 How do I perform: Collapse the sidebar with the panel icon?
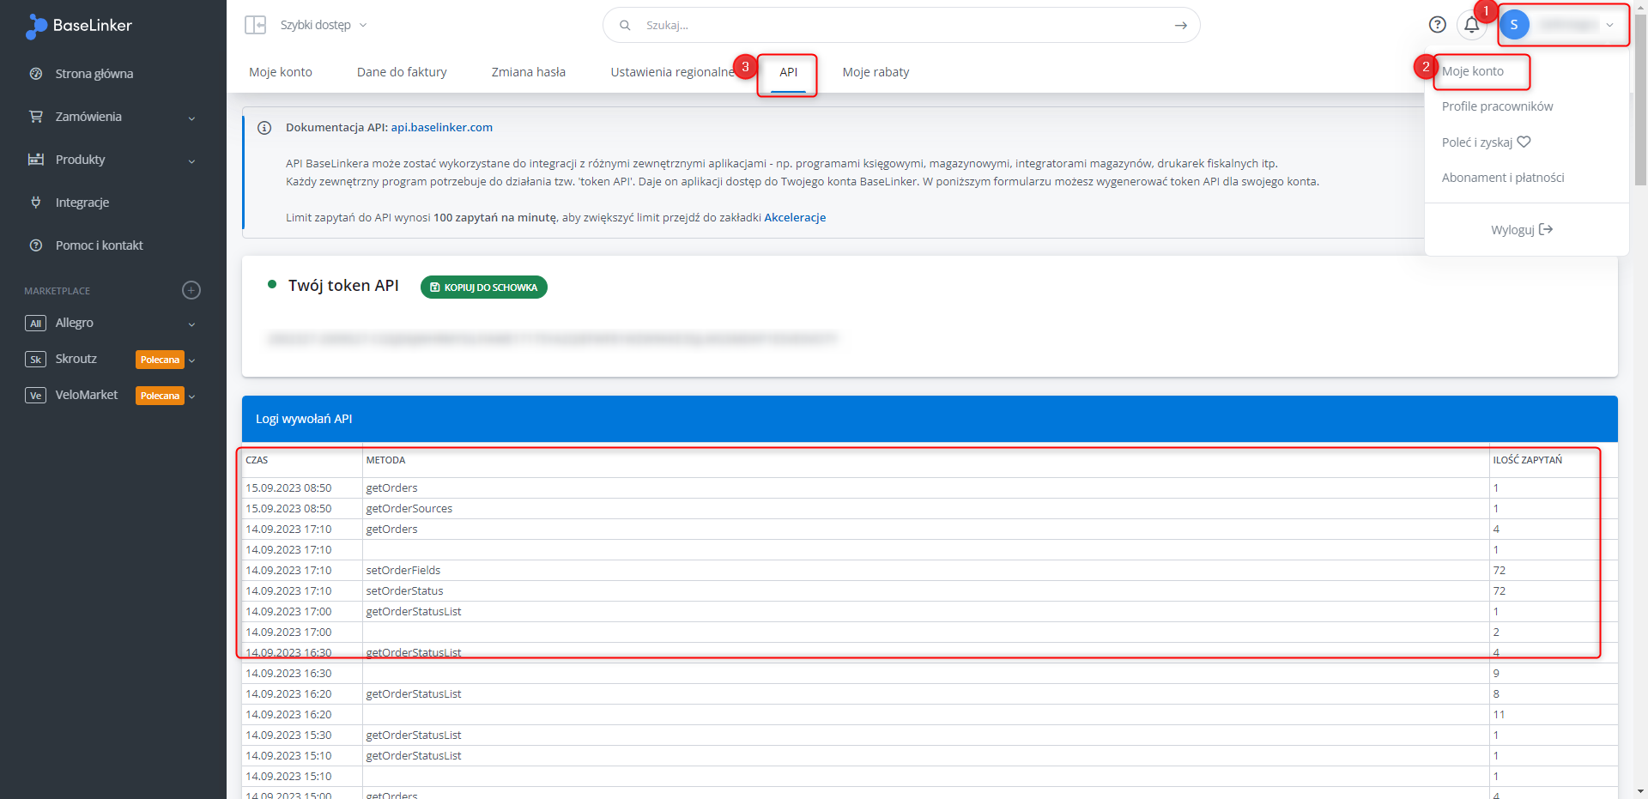[255, 25]
